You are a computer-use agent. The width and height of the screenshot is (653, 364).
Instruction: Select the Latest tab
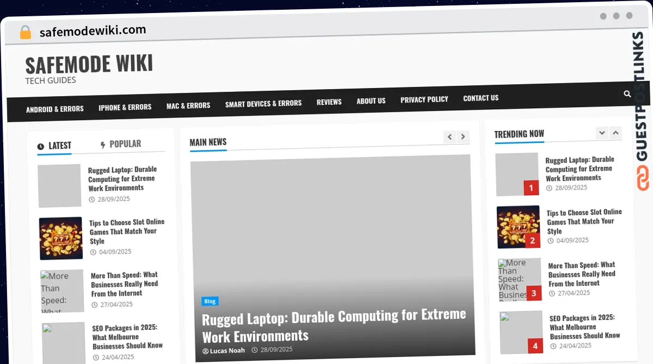60,145
